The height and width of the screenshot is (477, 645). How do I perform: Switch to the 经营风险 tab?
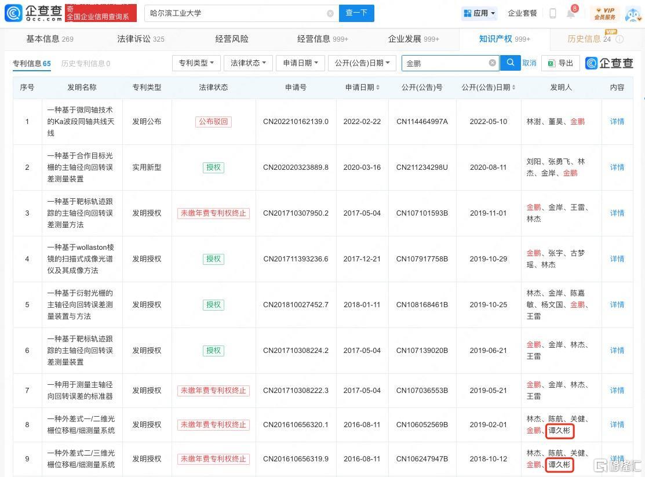(x=232, y=39)
